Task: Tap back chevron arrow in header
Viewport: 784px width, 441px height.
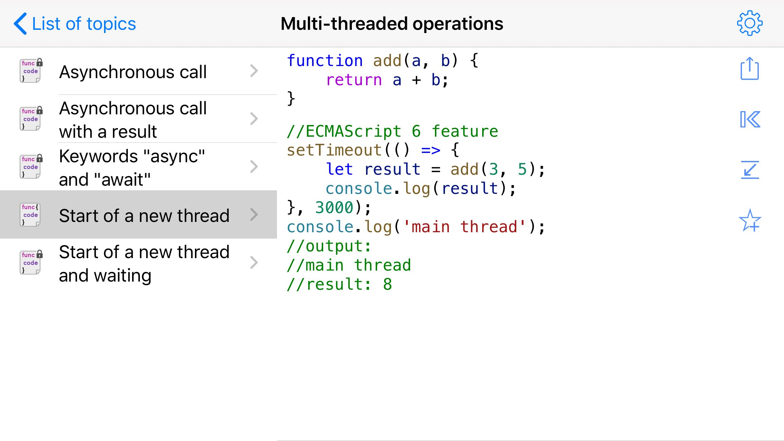Action: 20,24
